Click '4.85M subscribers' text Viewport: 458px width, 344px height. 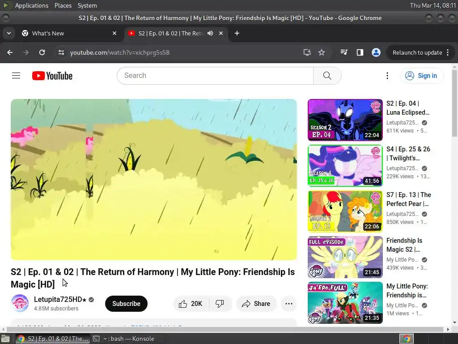point(56,309)
